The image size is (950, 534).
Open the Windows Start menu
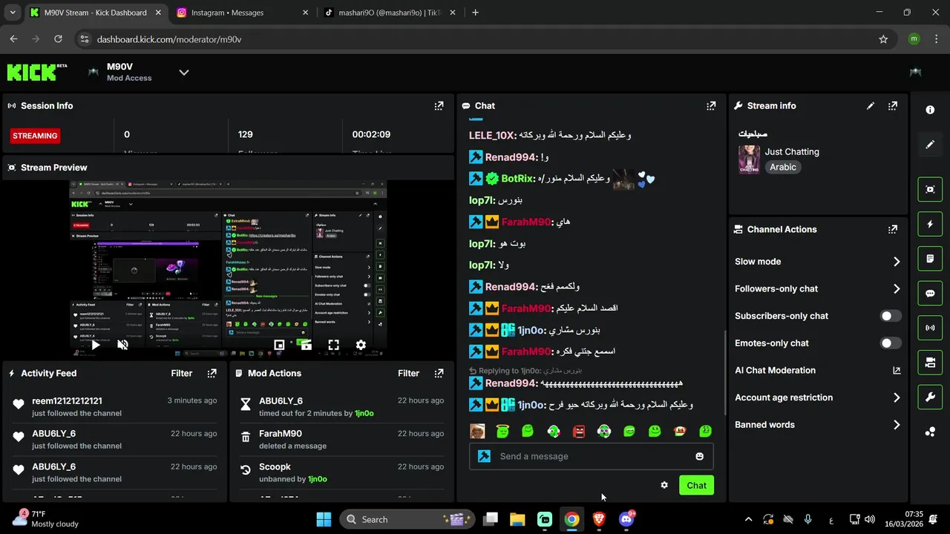pos(324,519)
